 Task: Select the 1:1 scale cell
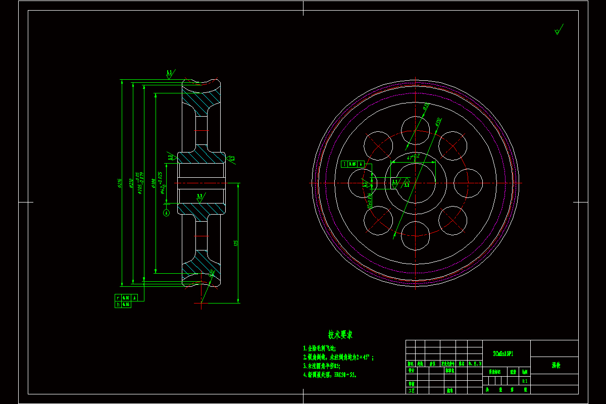(525, 381)
